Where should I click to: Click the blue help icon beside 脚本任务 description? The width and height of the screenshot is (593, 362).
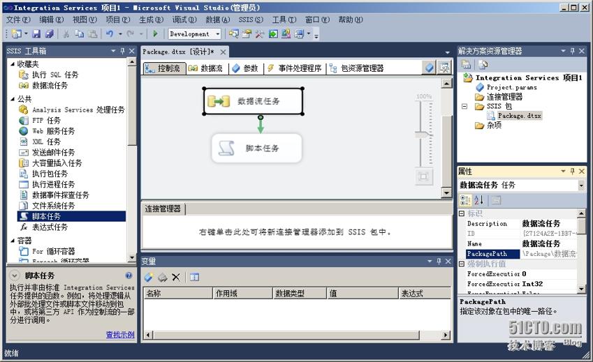(x=129, y=276)
